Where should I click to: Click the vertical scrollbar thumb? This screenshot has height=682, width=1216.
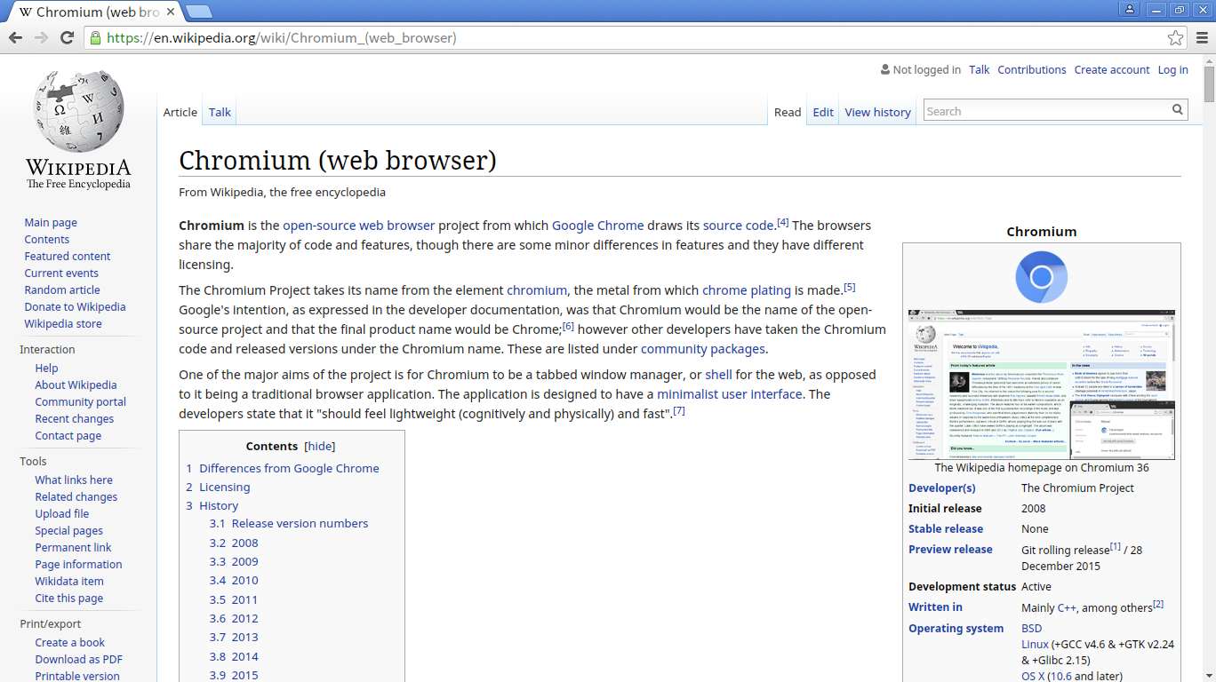coord(1209,83)
